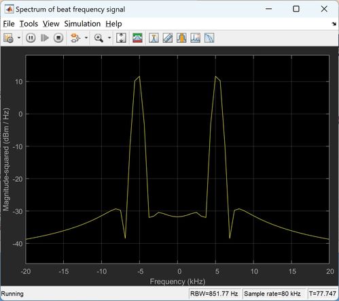Open the Tools menu
This screenshot has height=301, width=339.
29,24
